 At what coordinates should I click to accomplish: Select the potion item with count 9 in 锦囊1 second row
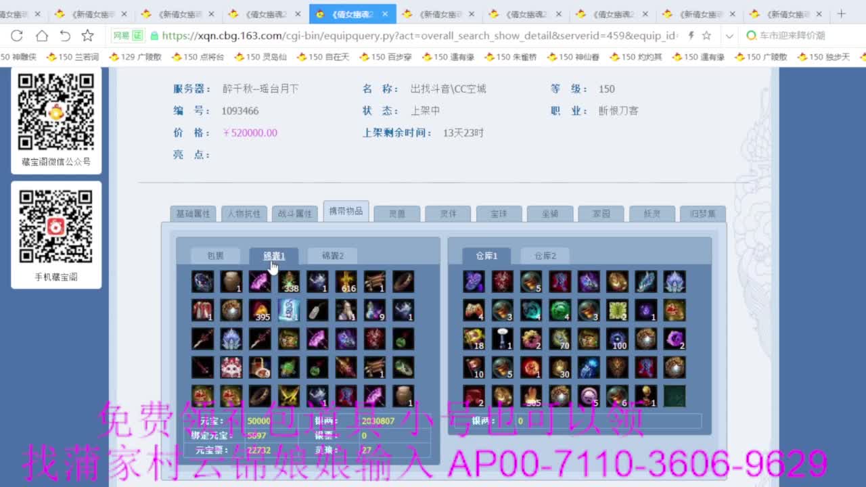375,310
